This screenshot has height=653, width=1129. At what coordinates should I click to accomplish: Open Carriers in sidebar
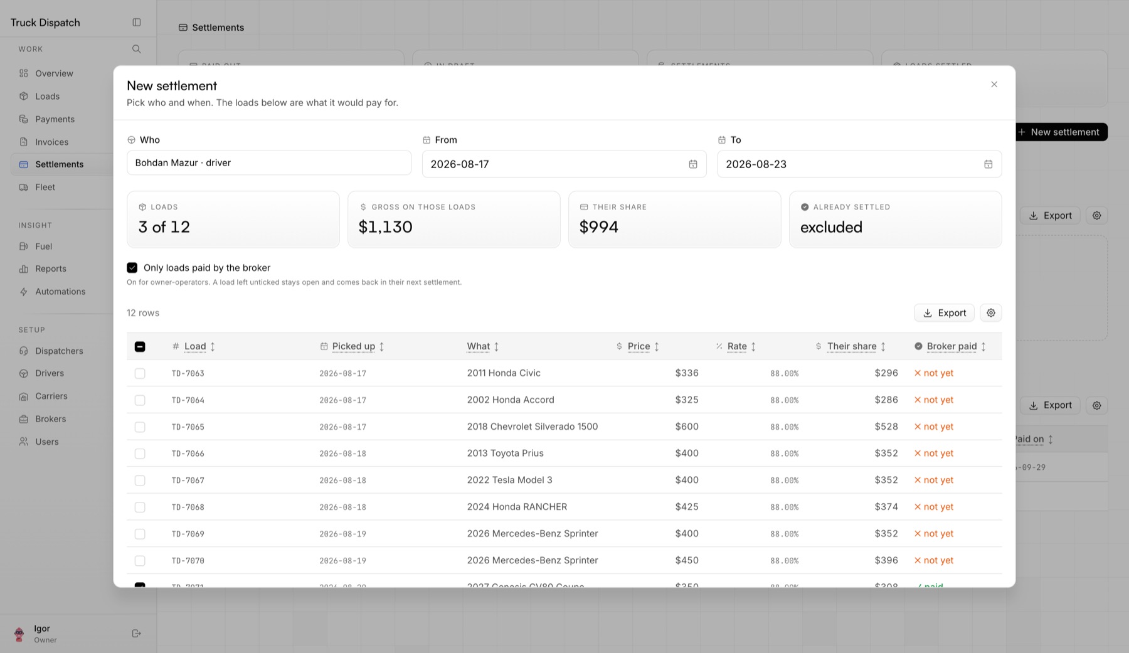tap(51, 396)
